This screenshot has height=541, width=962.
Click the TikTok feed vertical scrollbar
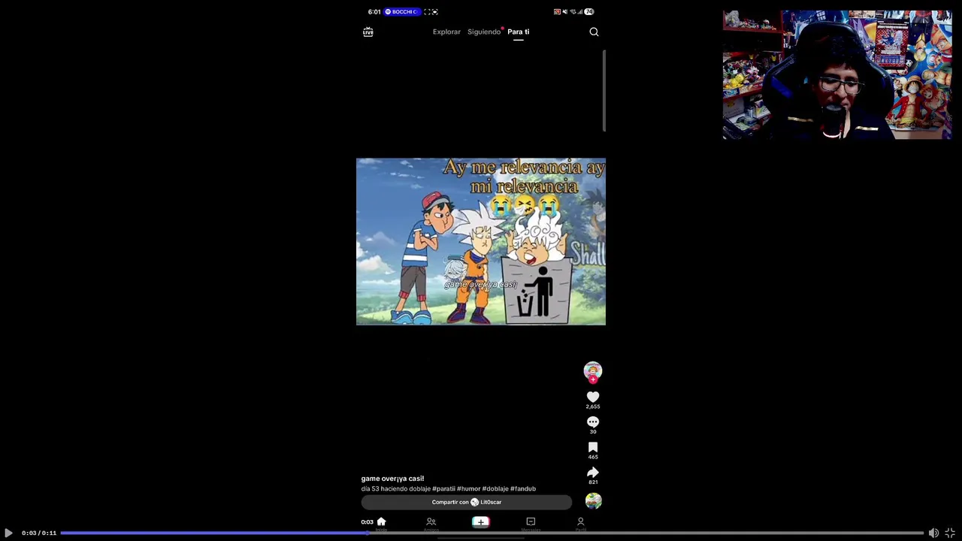tap(604, 91)
